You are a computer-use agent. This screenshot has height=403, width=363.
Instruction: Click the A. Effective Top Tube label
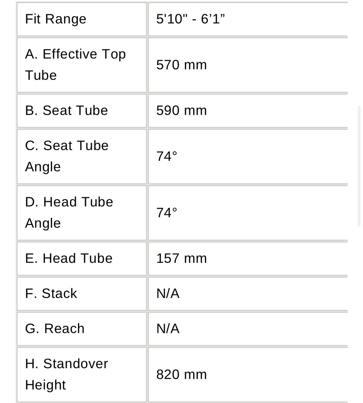75,65
